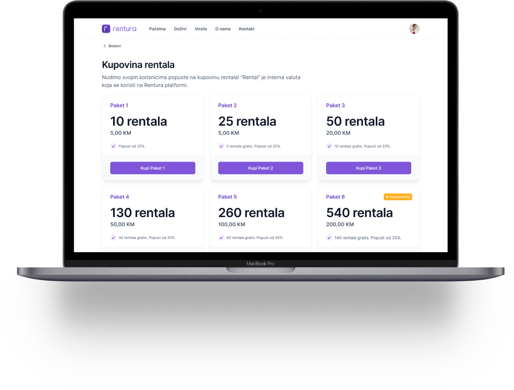Go back via the Bodovi link
The width and height of the screenshot is (514, 390).
(114, 46)
